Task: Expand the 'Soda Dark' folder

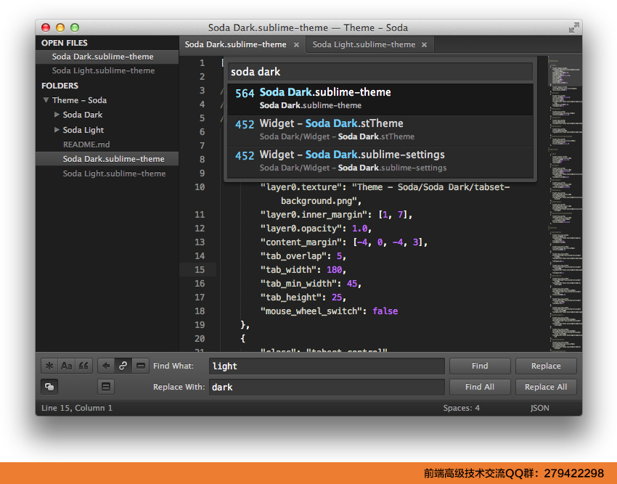Action: [x=57, y=115]
